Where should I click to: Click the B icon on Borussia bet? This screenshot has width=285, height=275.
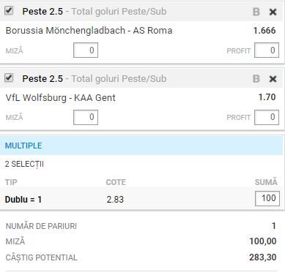pos(256,12)
